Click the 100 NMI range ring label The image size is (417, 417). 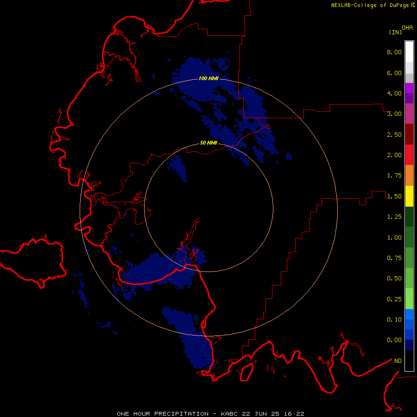[208, 78]
